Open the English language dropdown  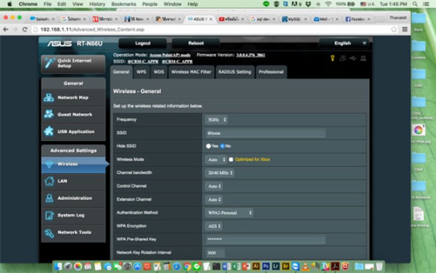[x=344, y=43]
